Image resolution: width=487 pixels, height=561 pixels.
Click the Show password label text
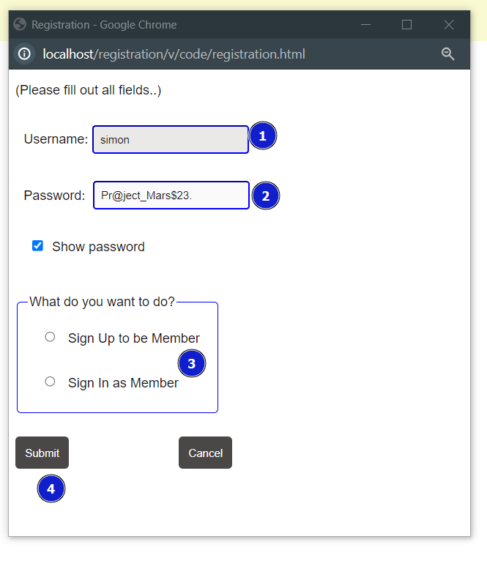tap(98, 247)
